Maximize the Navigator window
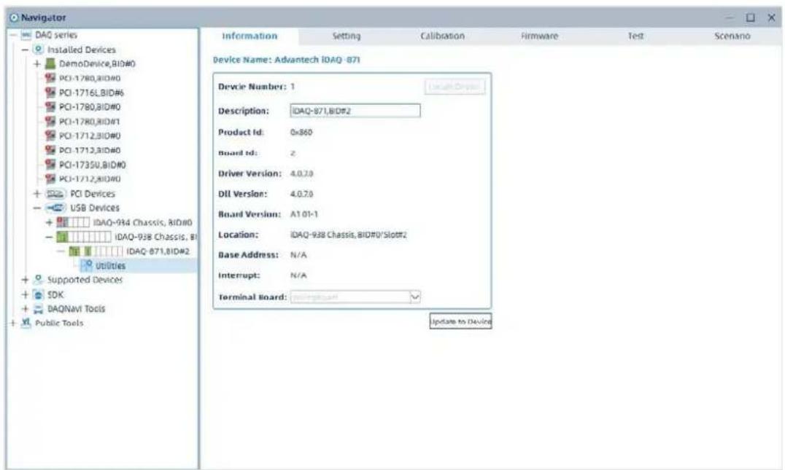 (751, 17)
